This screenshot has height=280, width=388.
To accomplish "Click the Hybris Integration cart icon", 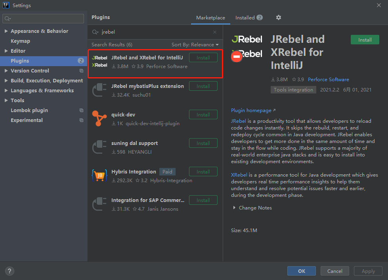I will pos(99,175).
